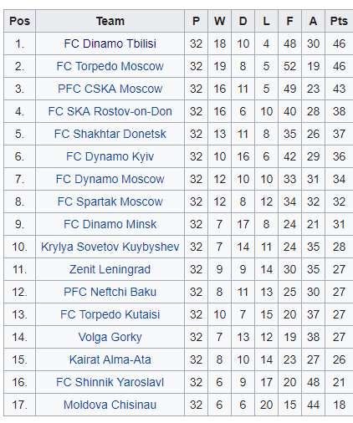Select FC Shakhtar Donetsk link
The width and height of the screenshot is (353, 423).
tap(110, 134)
